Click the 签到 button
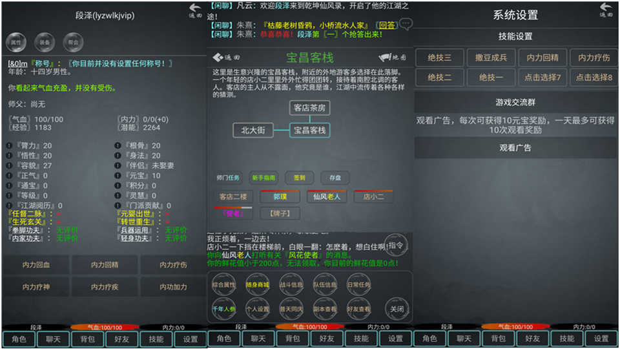 pos(299,178)
